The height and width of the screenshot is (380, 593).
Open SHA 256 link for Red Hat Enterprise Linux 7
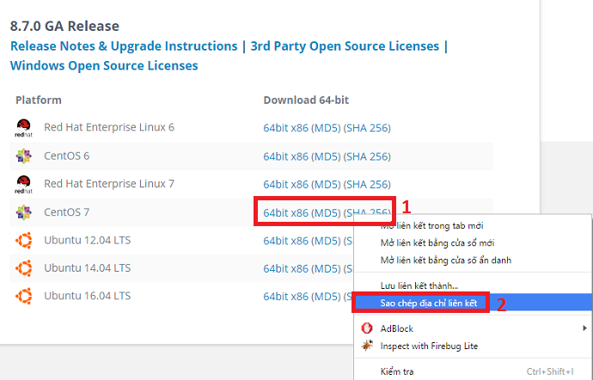(x=367, y=184)
